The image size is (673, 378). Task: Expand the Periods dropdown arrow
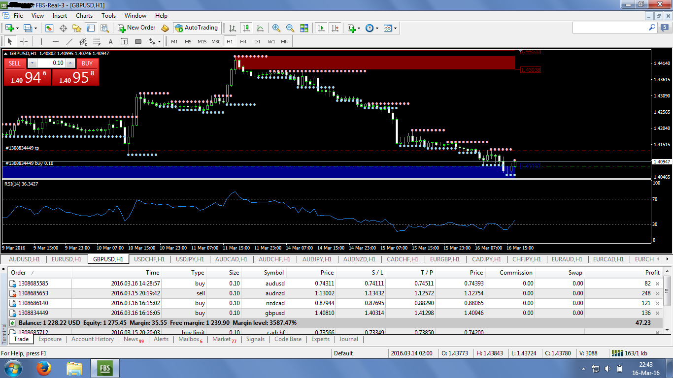point(377,28)
